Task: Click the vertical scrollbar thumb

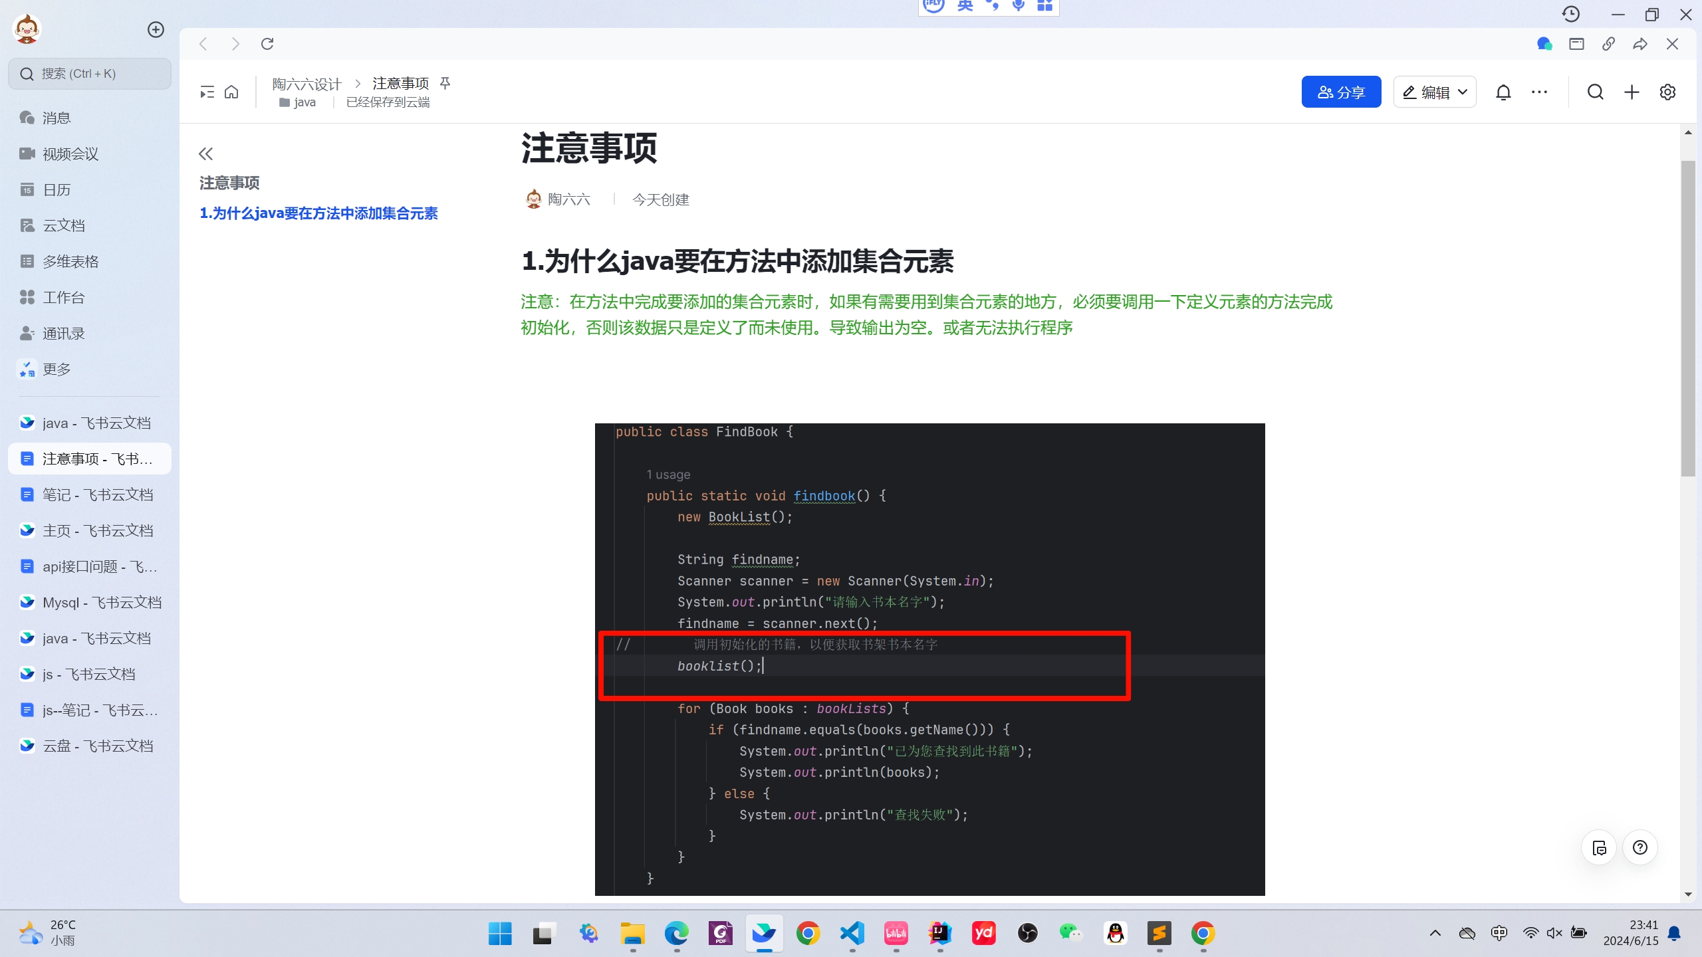Action: (x=1688, y=319)
